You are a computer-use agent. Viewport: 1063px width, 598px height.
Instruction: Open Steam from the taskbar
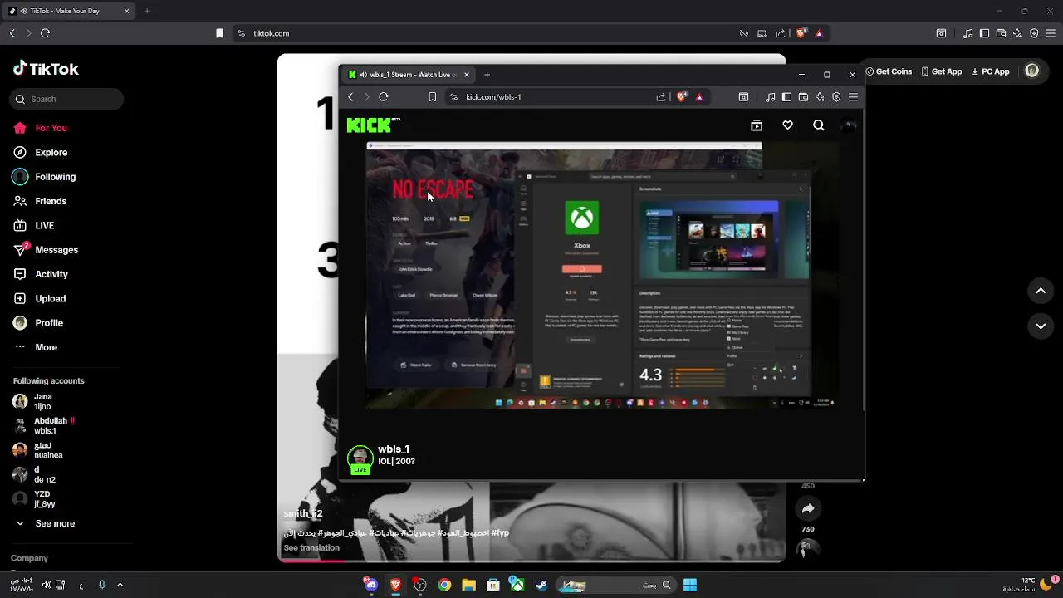541,585
